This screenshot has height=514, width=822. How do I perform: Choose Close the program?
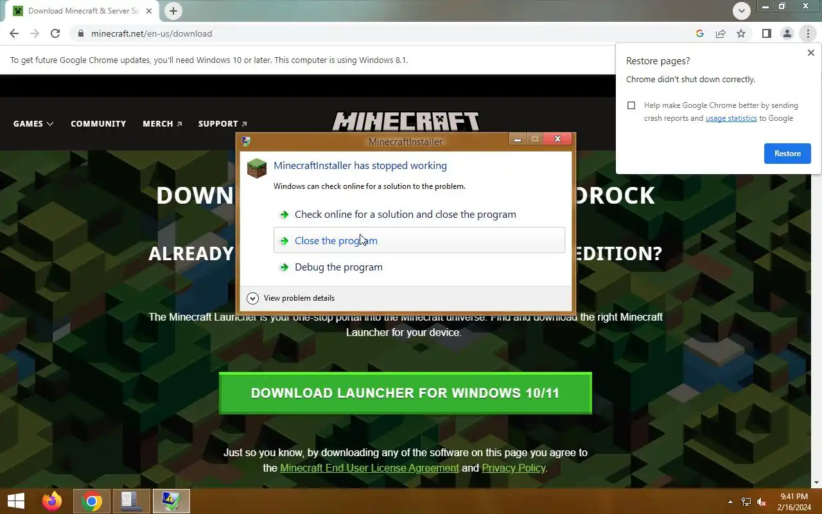pyautogui.click(x=419, y=240)
